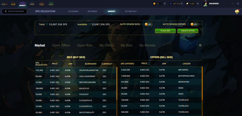
Task: Switch to the My Bids sub-tab
Action: click(127, 45)
